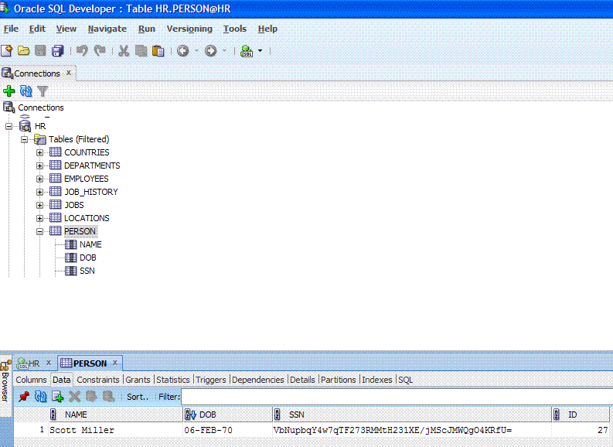The height and width of the screenshot is (447, 613).
Task: Click the Paste clipboard icon
Action: (x=158, y=51)
